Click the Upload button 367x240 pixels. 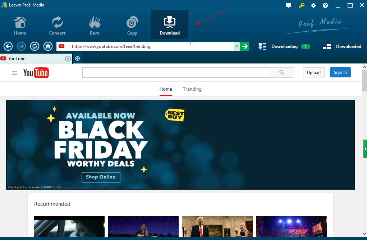314,72
